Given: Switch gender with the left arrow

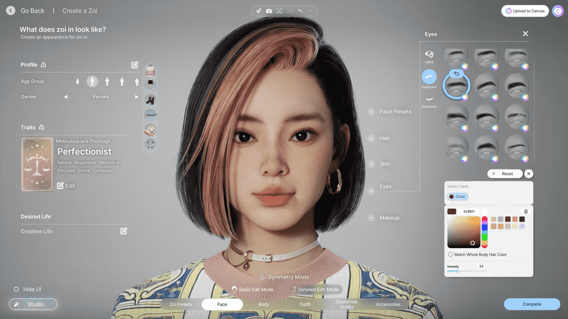Looking at the screenshot, I should click(x=66, y=97).
